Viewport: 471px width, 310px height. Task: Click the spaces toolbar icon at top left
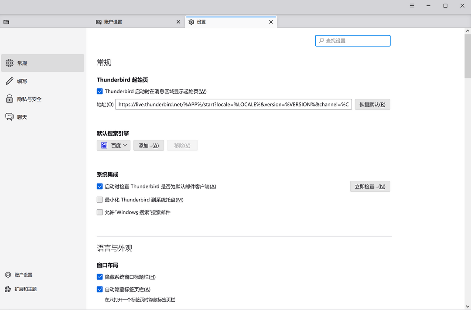(x=6, y=21)
